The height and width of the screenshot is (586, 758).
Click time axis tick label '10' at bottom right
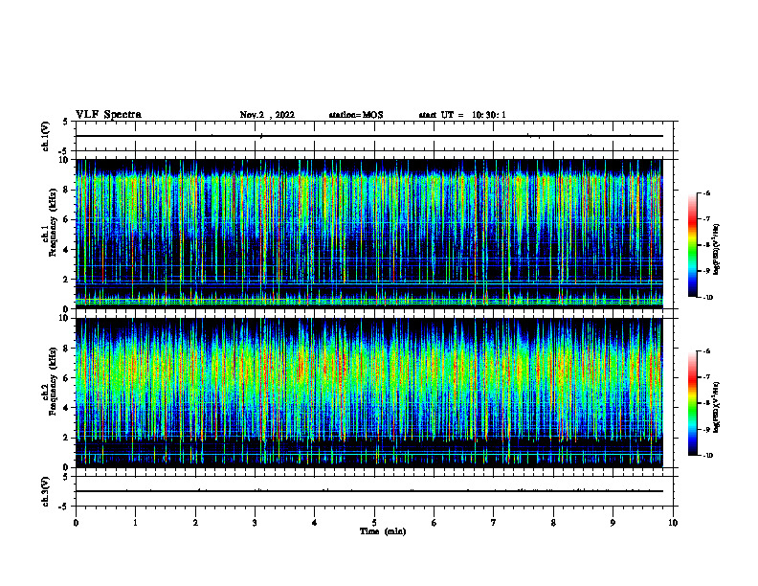coord(673,523)
